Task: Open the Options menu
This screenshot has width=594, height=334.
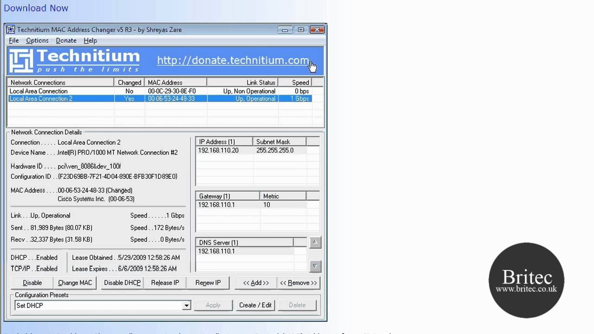Action: tap(37, 41)
